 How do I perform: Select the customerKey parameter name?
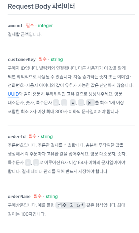tap(22, 60)
